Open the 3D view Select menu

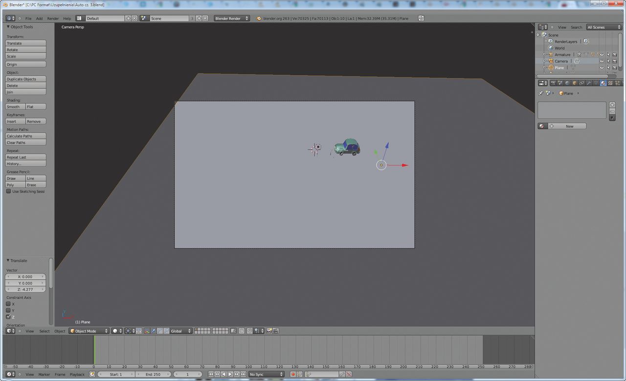(x=45, y=331)
